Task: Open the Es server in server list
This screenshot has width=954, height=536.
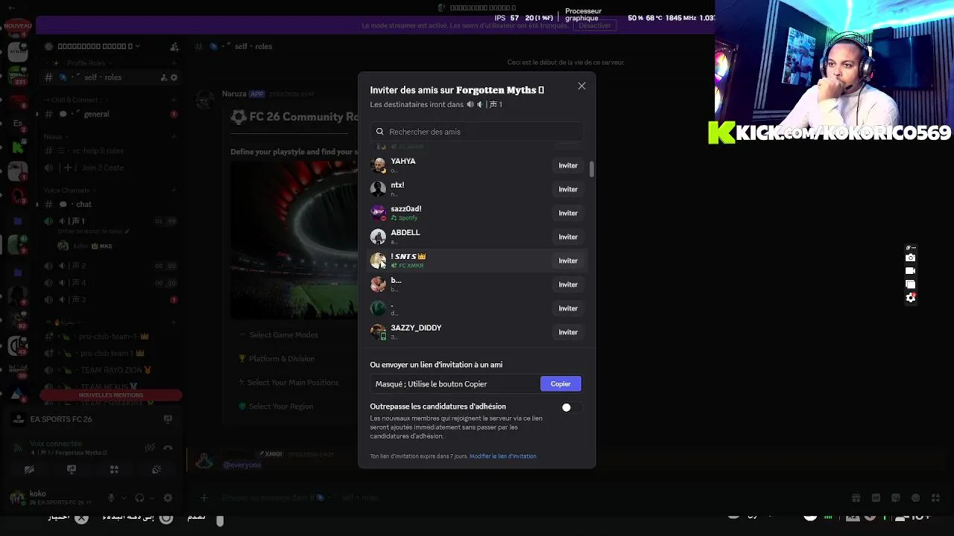Action: point(18,124)
